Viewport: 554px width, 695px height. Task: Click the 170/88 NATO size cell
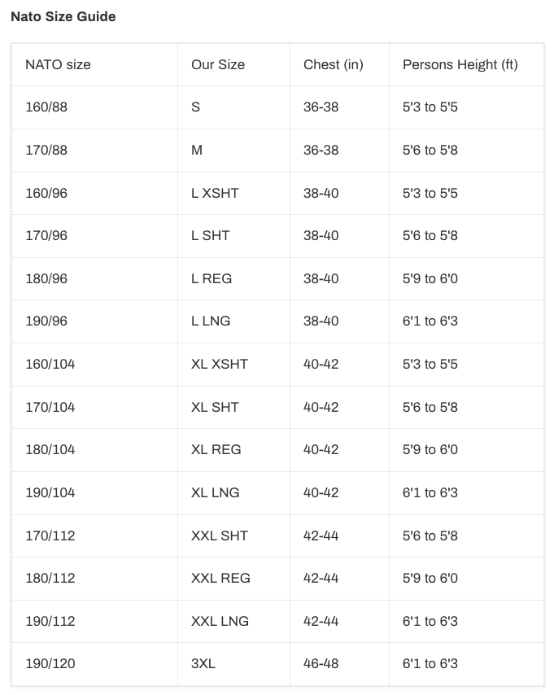[46, 151]
